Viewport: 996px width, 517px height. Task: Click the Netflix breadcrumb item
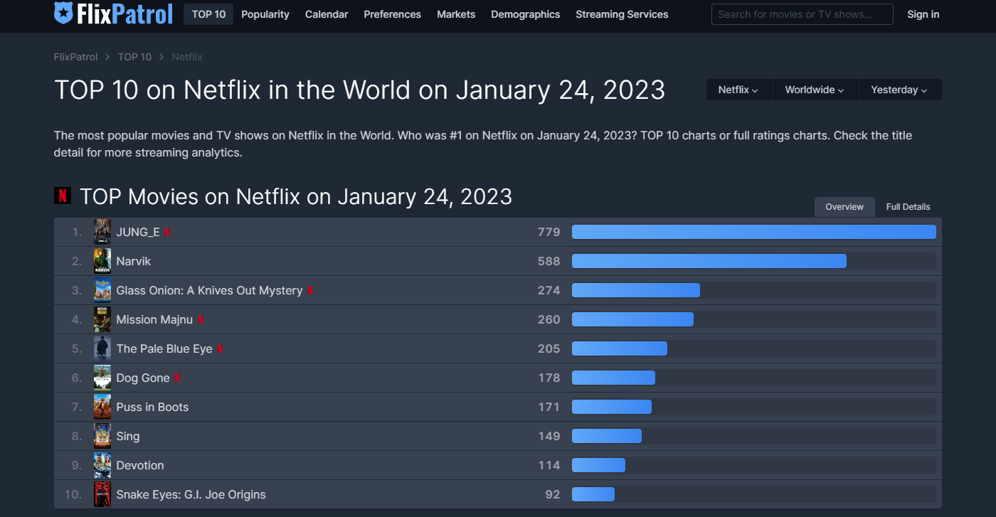tap(187, 57)
